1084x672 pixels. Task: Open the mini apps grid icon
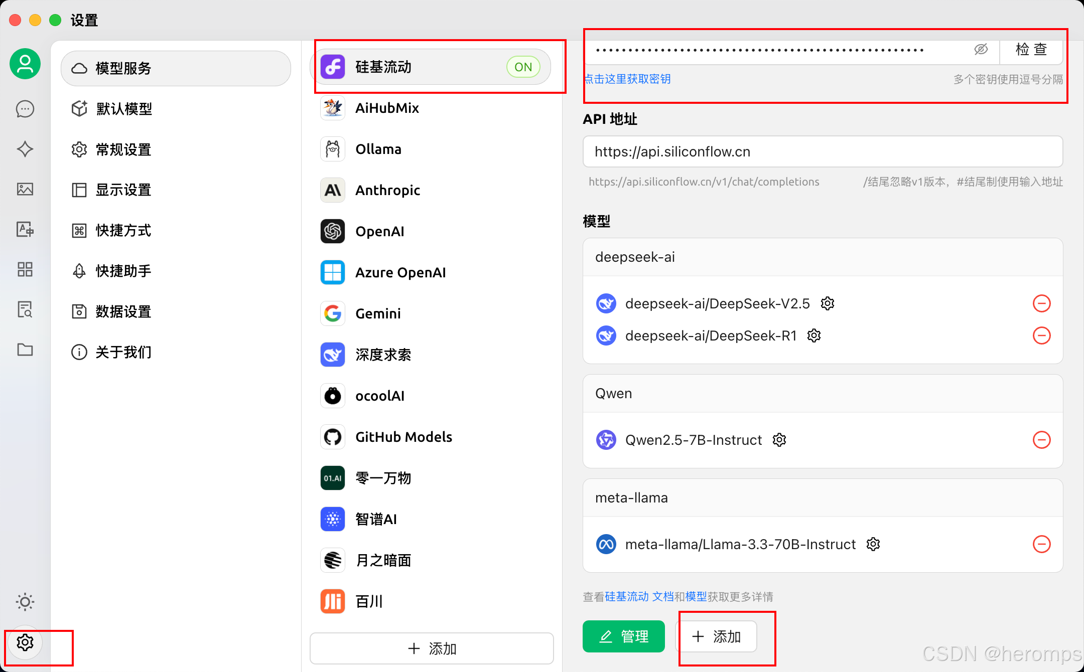(x=25, y=269)
